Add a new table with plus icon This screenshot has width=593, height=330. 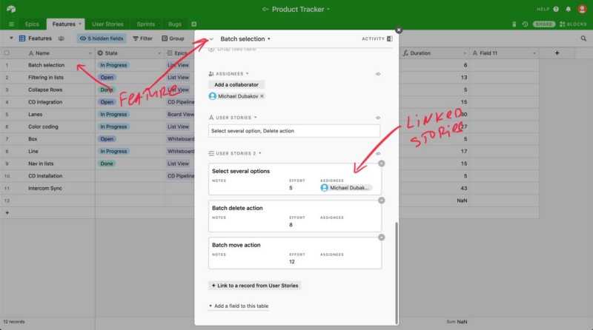[193, 24]
